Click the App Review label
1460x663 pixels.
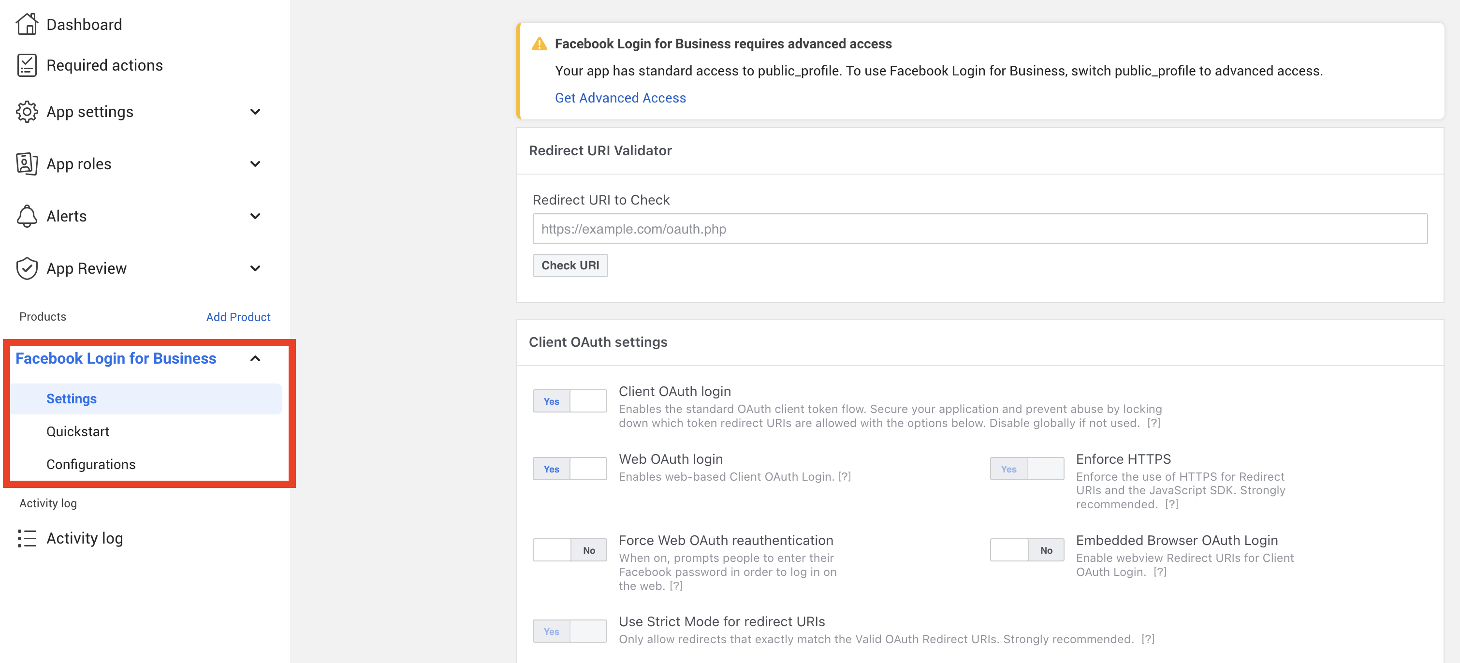86,268
